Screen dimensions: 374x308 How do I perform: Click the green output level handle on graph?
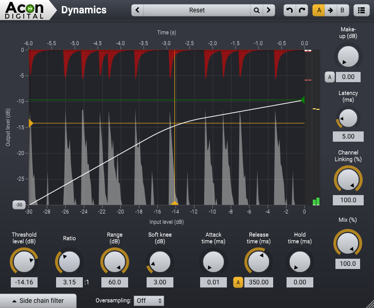coord(302,100)
